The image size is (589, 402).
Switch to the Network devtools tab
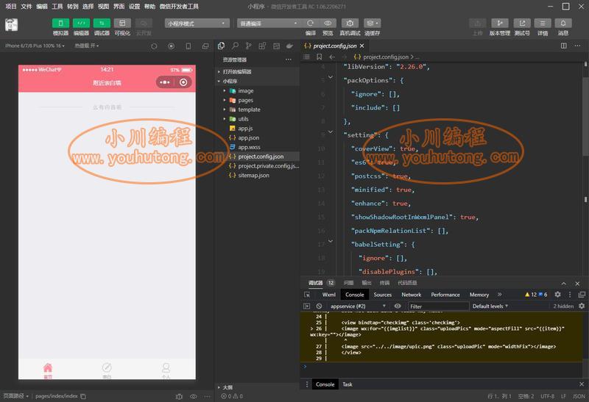(412, 295)
